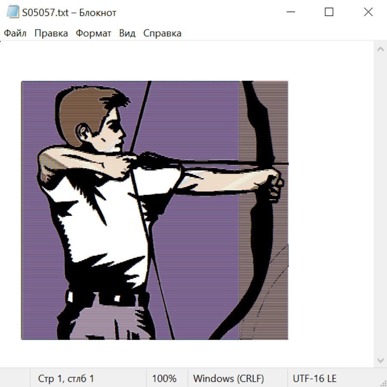The image size is (387, 387).
Task: Click the Notepad icon in title bar
Action: (x=12, y=12)
